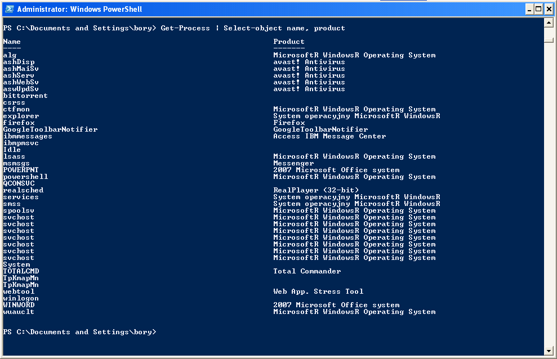Click the window title 'Administrator: Windows PowerShell'
Image resolution: width=557 pixels, height=359 pixels.
tap(79, 9)
